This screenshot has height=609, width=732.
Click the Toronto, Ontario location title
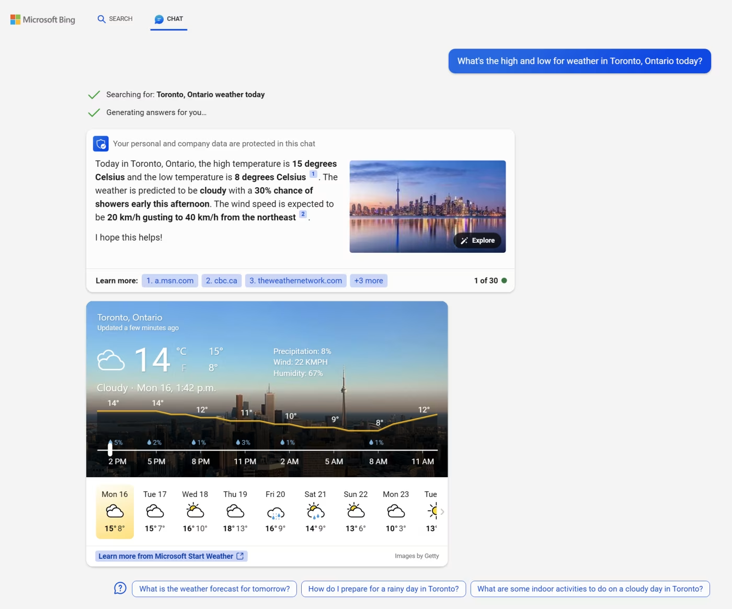(130, 318)
